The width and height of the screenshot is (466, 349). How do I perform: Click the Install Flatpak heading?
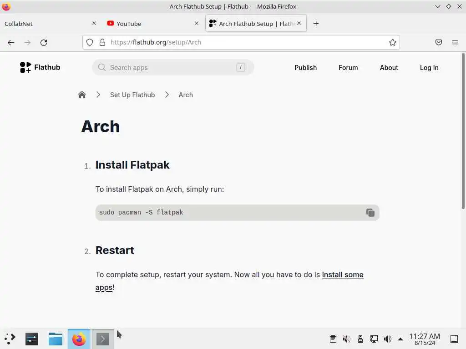[x=132, y=165]
